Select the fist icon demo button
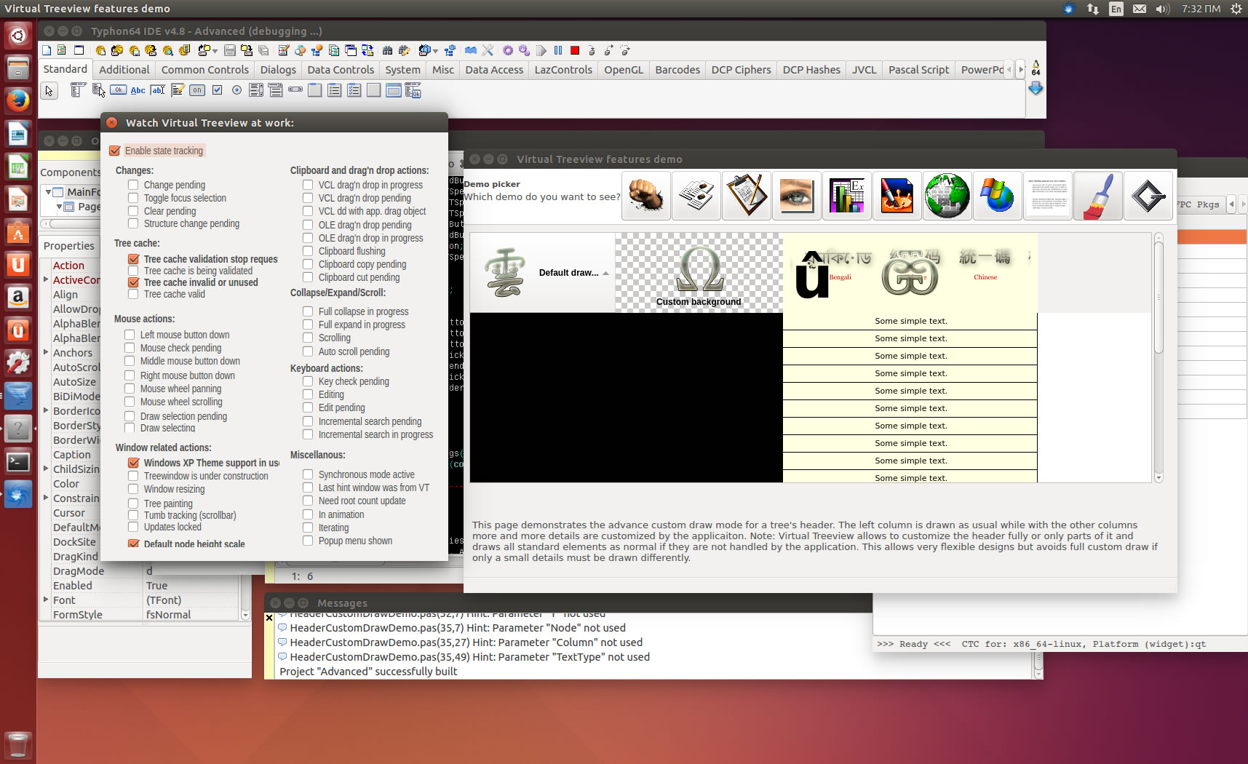 tap(646, 196)
